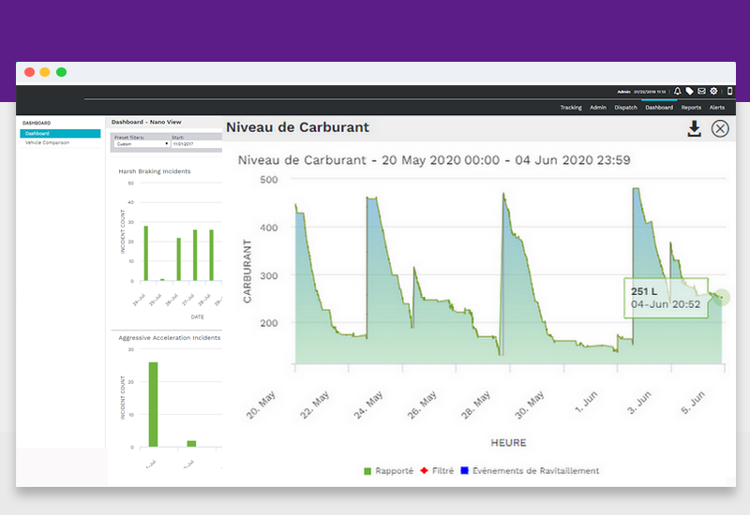Click the first Harsh Braking bar, 24-Jul
Screen dimensions: 750x515
click(146, 253)
